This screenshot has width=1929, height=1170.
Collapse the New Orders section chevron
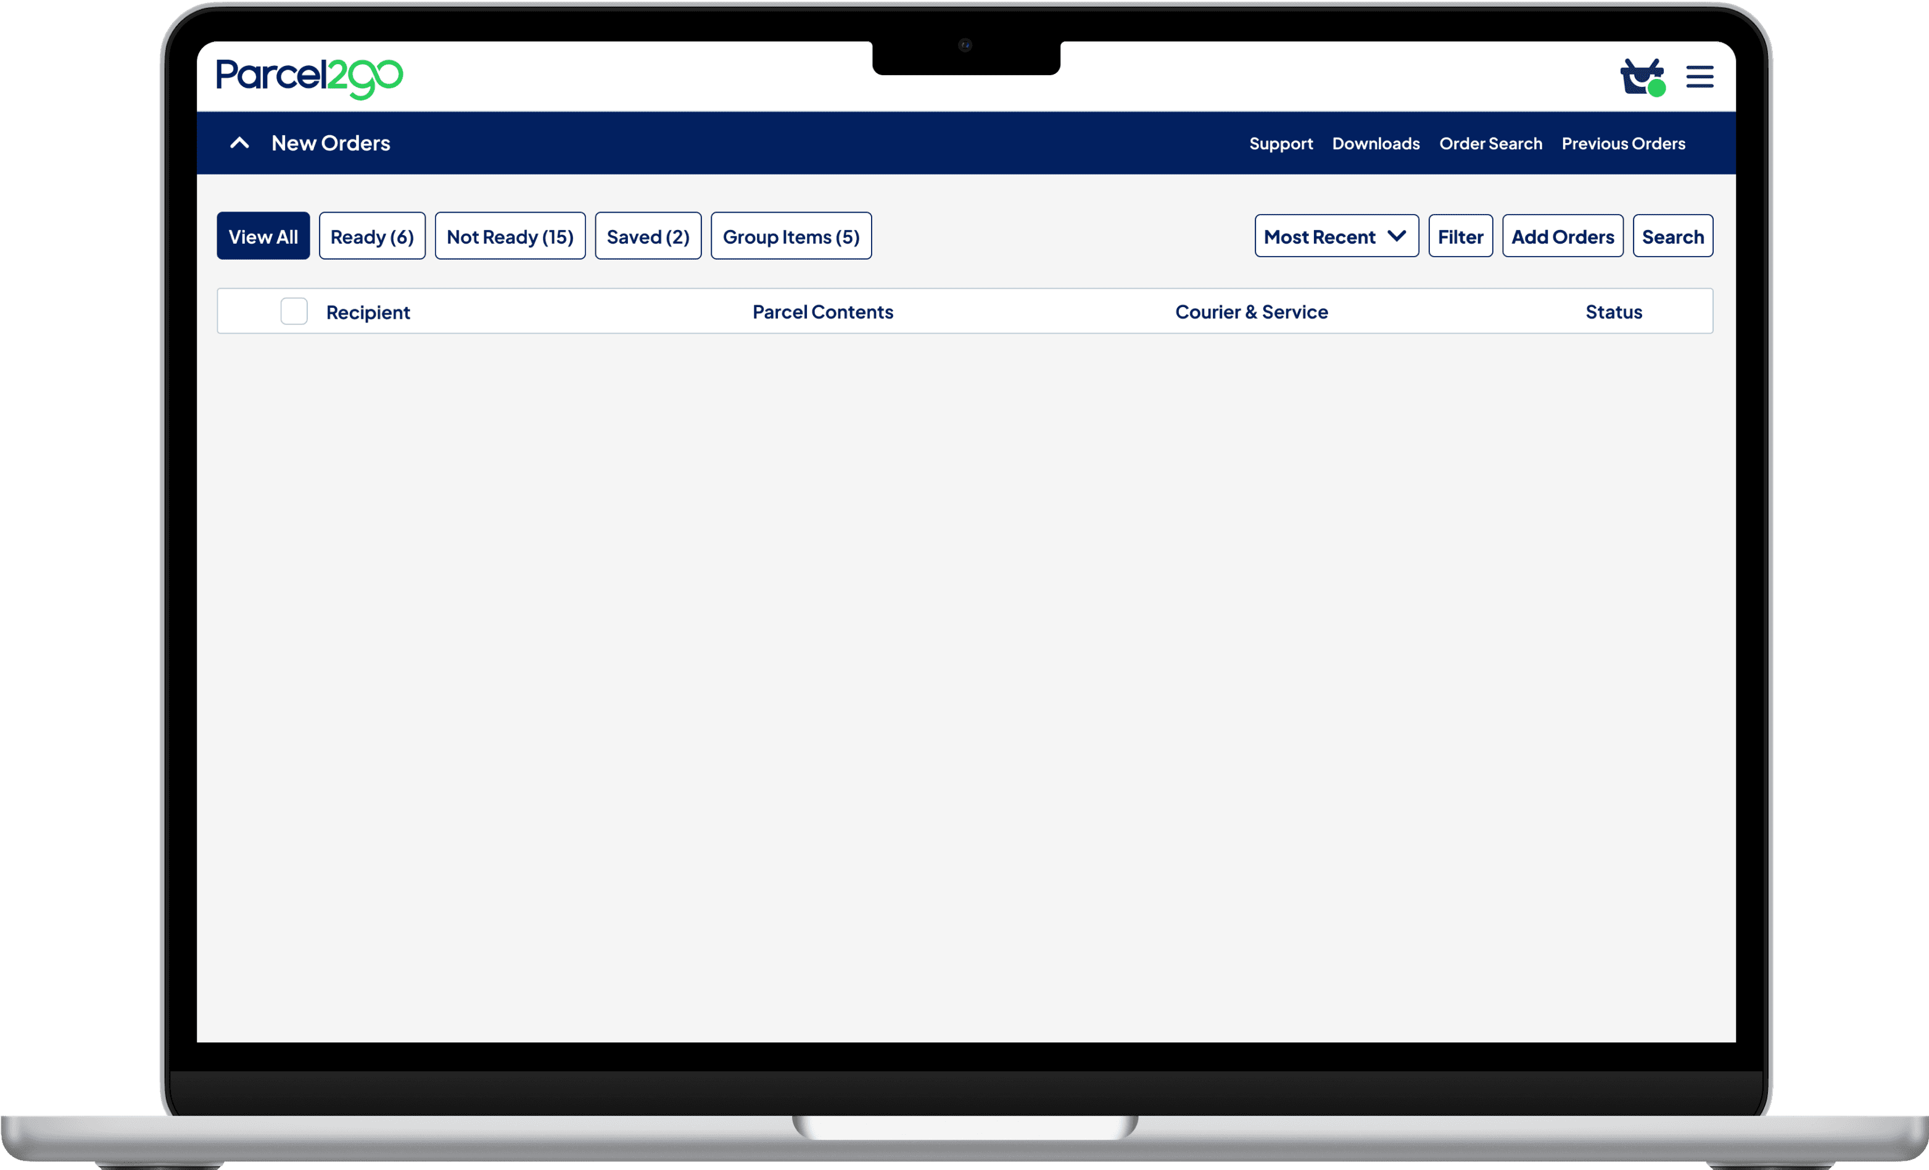[x=239, y=143]
